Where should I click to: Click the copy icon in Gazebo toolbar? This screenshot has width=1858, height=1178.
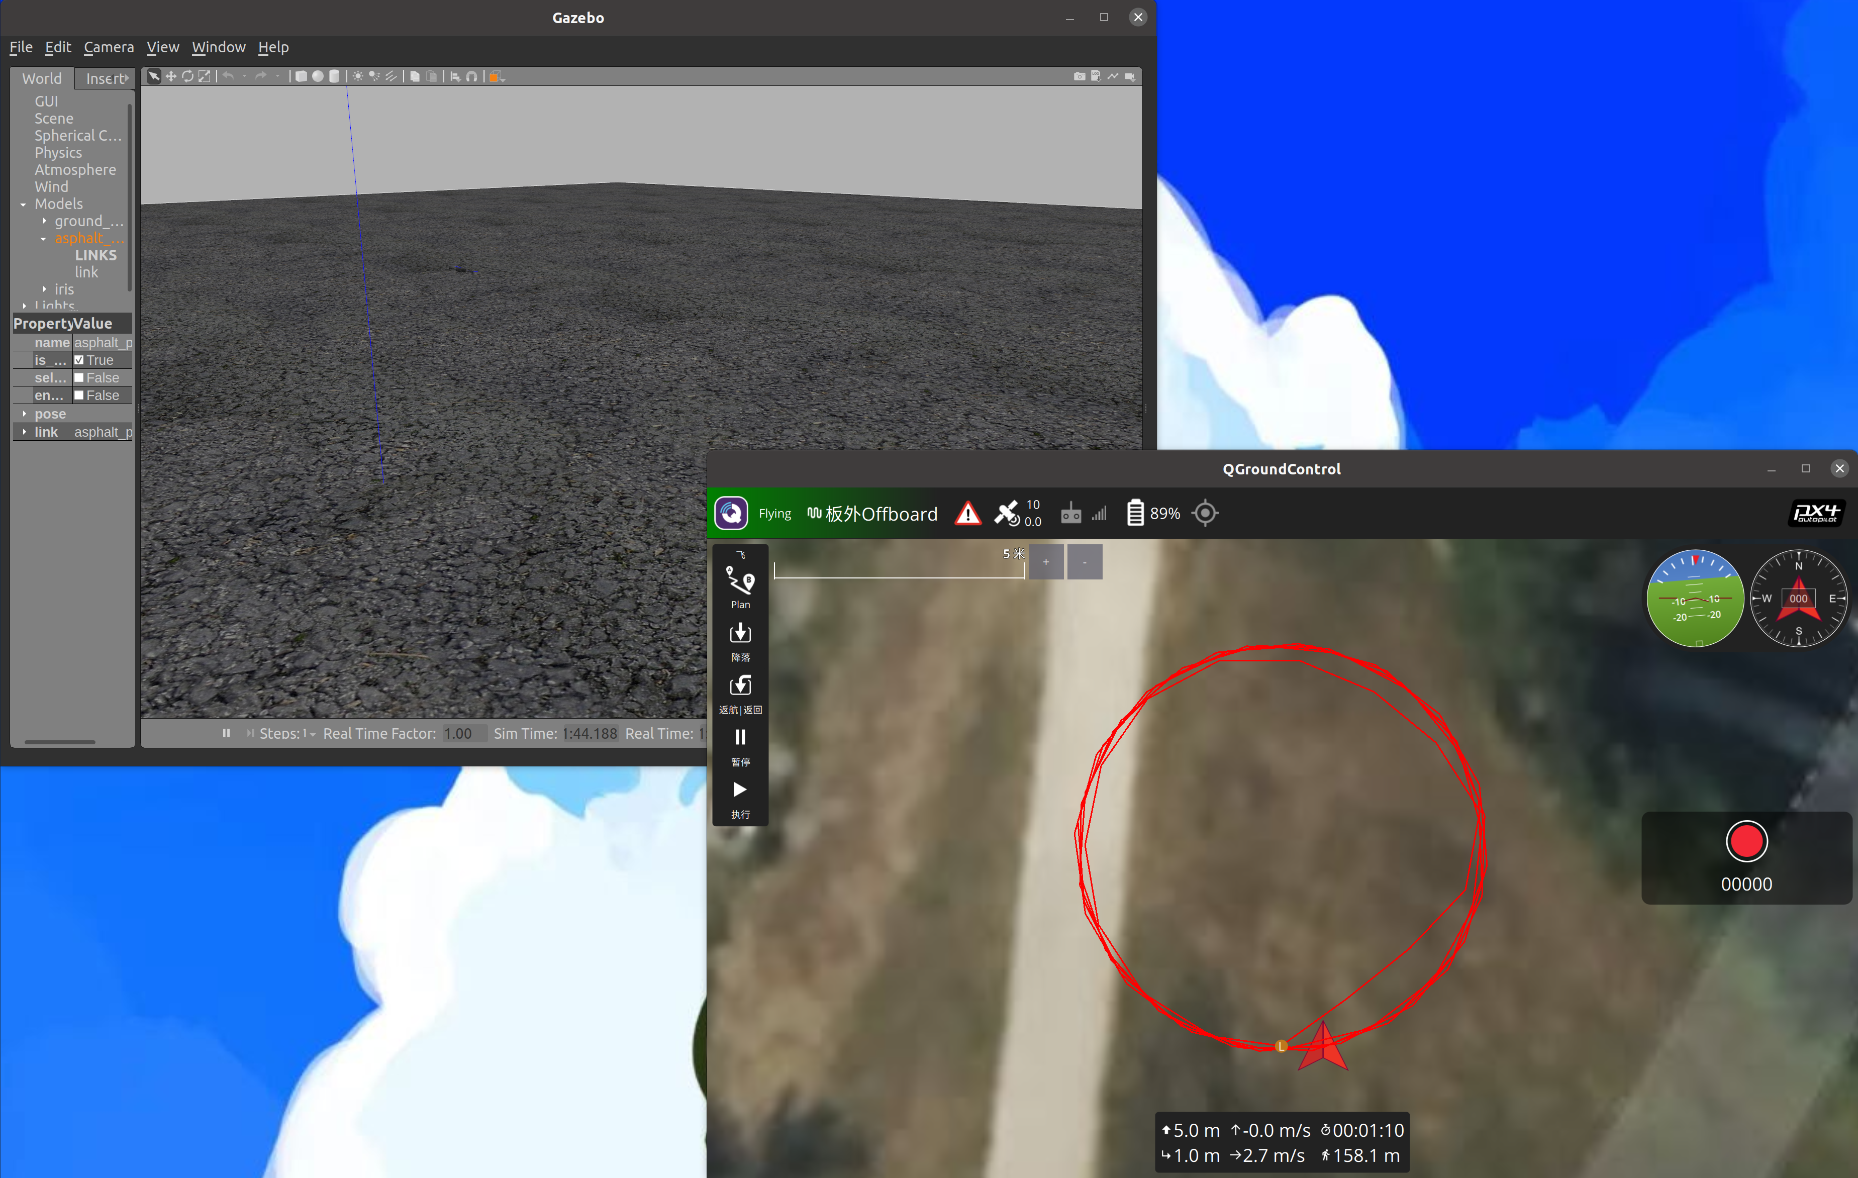415,76
